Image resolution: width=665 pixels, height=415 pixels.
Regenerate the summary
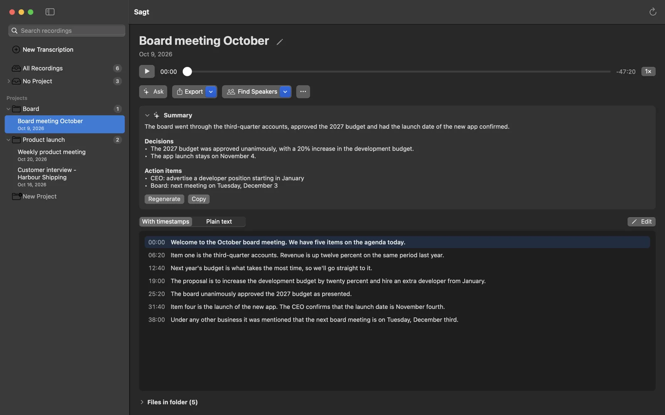coord(164,199)
